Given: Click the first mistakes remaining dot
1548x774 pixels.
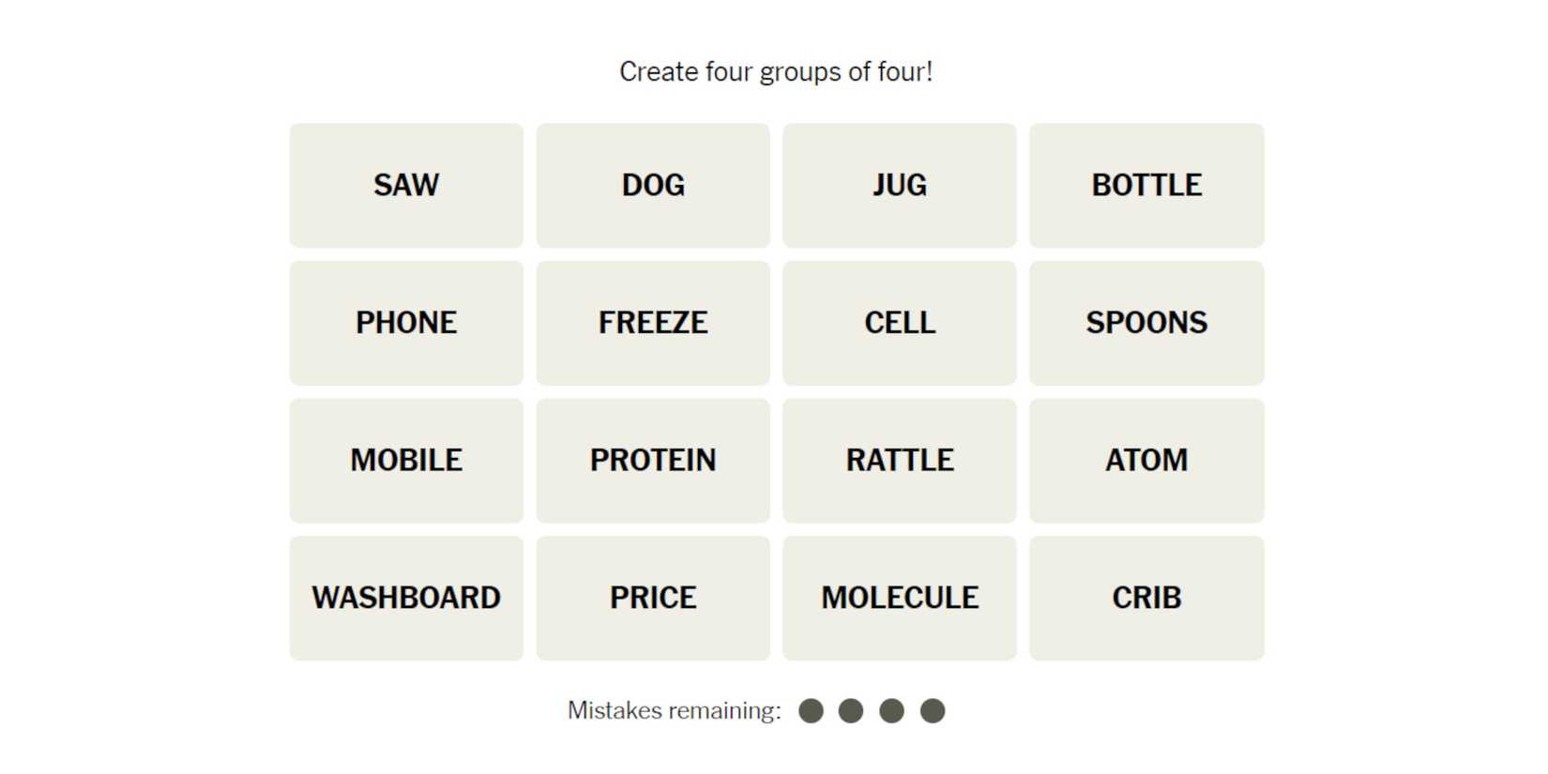Looking at the screenshot, I should [811, 711].
